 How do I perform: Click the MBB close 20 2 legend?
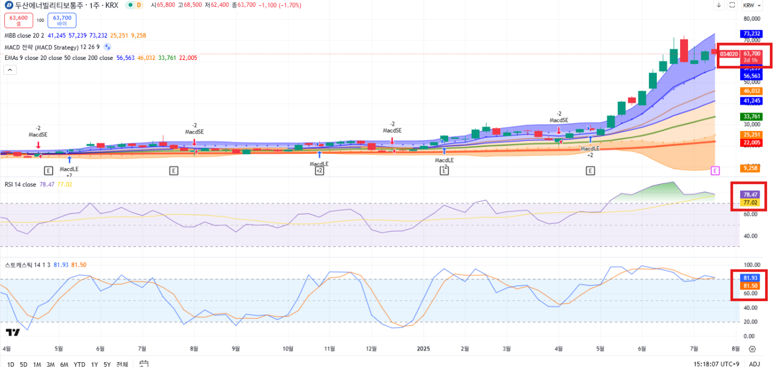[24, 36]
